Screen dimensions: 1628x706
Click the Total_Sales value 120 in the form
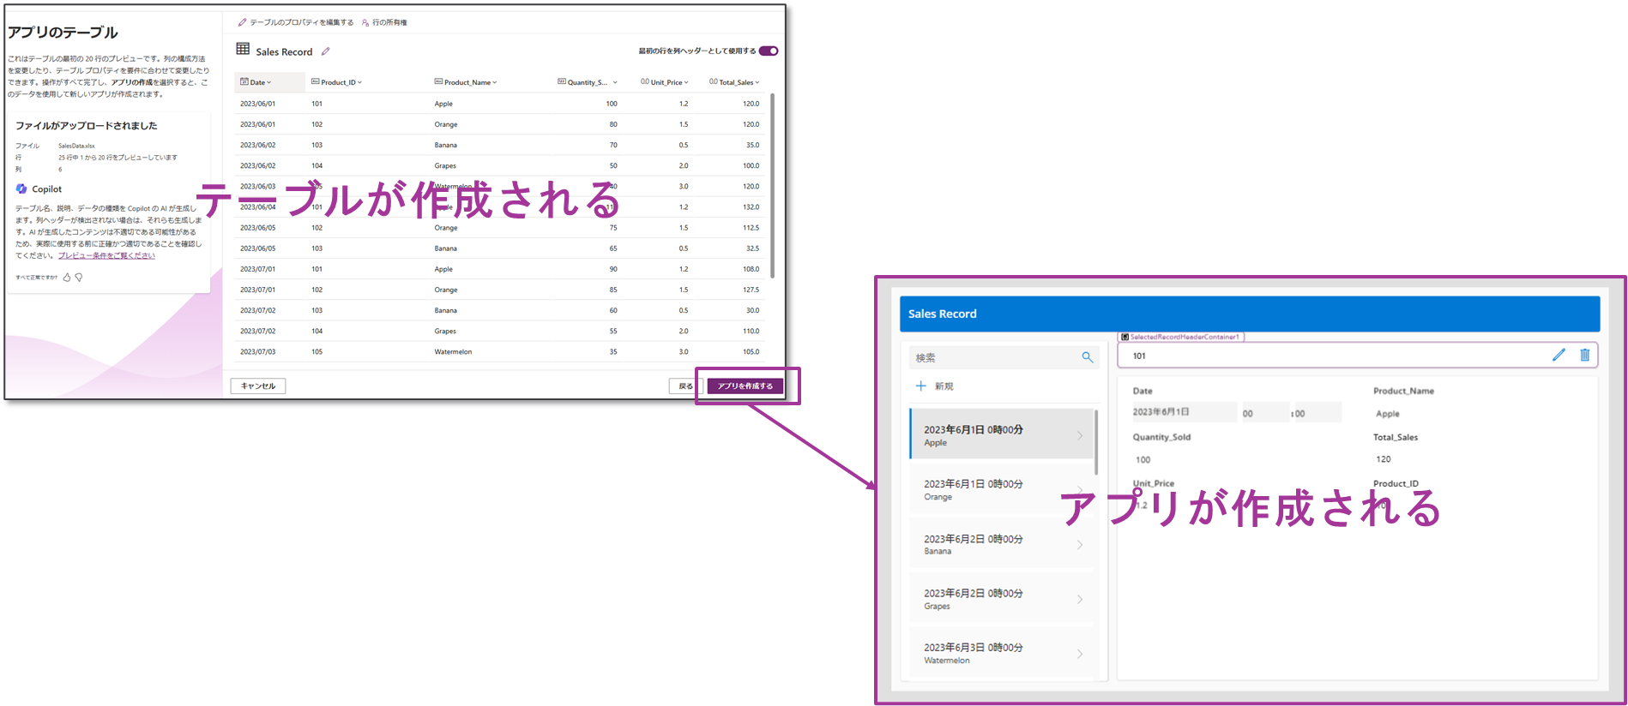click(x=1383, y=459)
